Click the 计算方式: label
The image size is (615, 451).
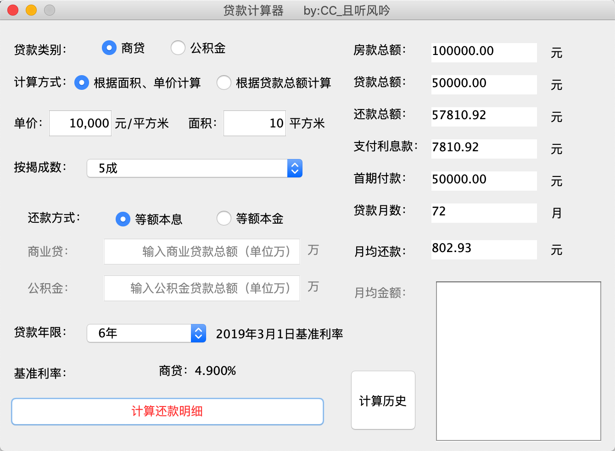40,82
